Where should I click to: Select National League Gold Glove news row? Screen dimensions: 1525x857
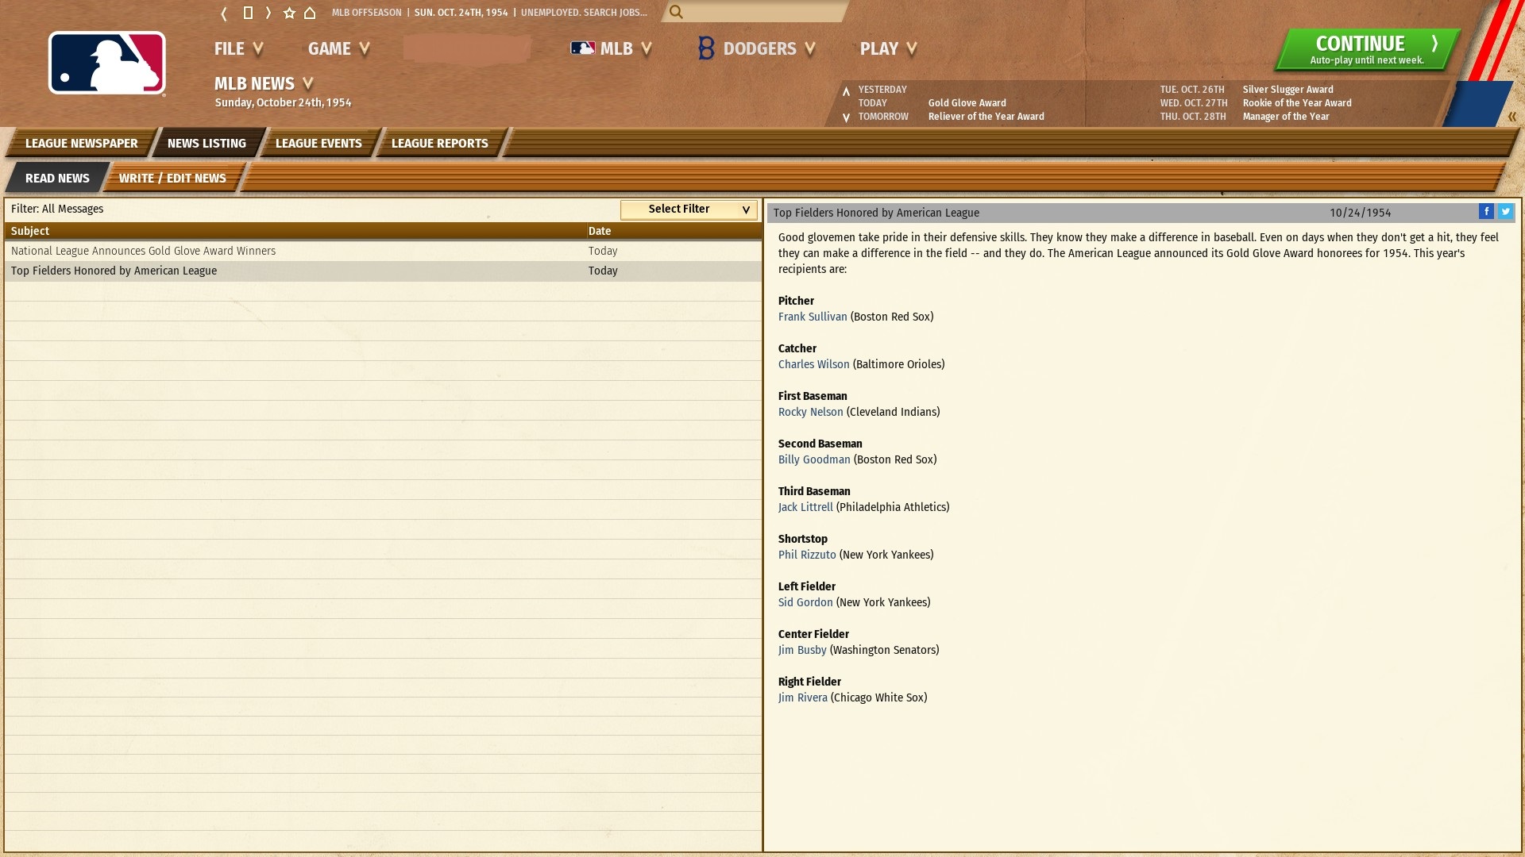pyautogui.click(x=144, y=251)
